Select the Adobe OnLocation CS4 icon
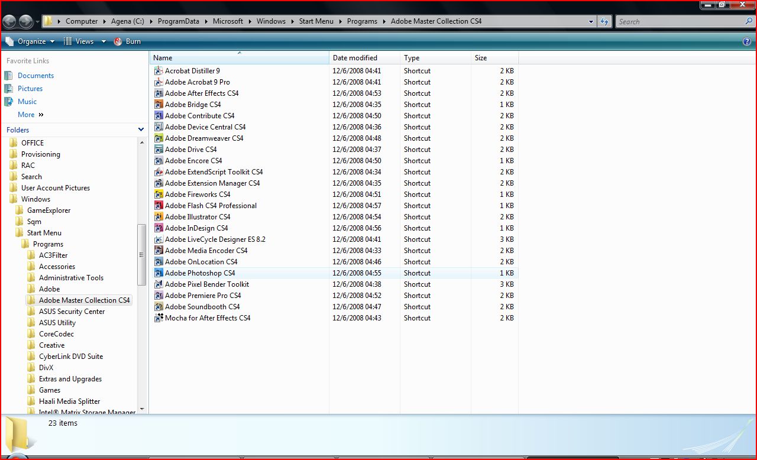Image resolution: width=757 pixels, height=460 pixels. (158, 261)
